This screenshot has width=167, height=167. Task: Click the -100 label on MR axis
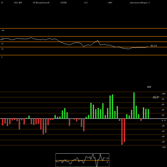coord(164,147)
